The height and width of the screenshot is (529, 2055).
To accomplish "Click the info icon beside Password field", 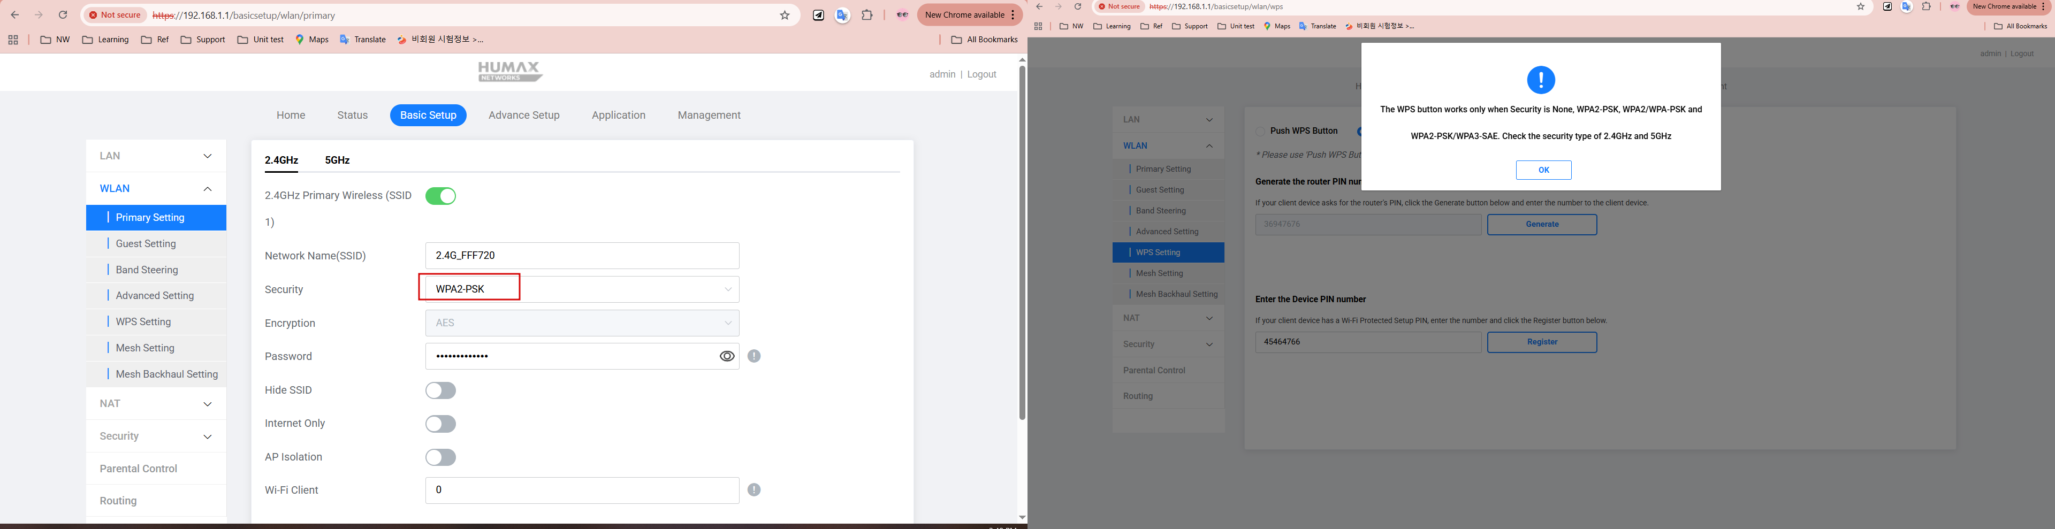I will (x=755, y=357).
